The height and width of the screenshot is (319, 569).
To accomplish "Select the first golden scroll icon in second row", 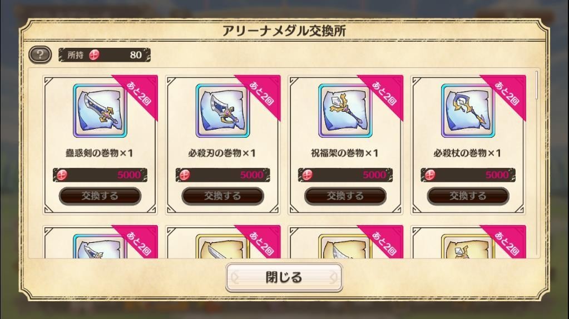I will pos(223,246).
